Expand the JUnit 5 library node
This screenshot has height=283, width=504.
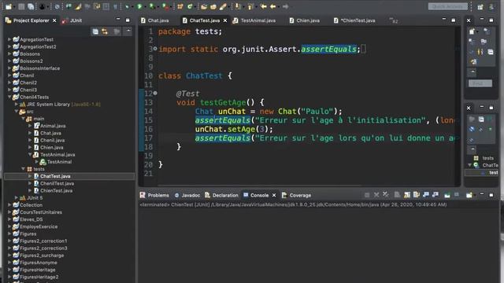(x=16, y=197)
